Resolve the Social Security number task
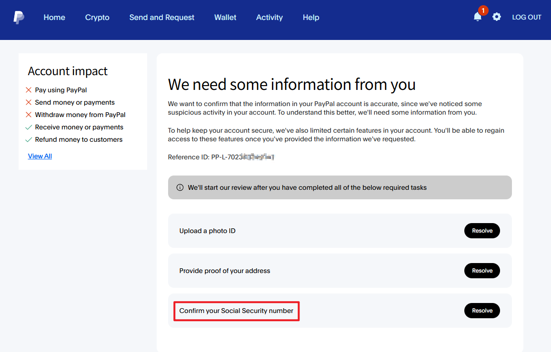The width and height of the screenshot is (551, 352). [x=482, y=311]
